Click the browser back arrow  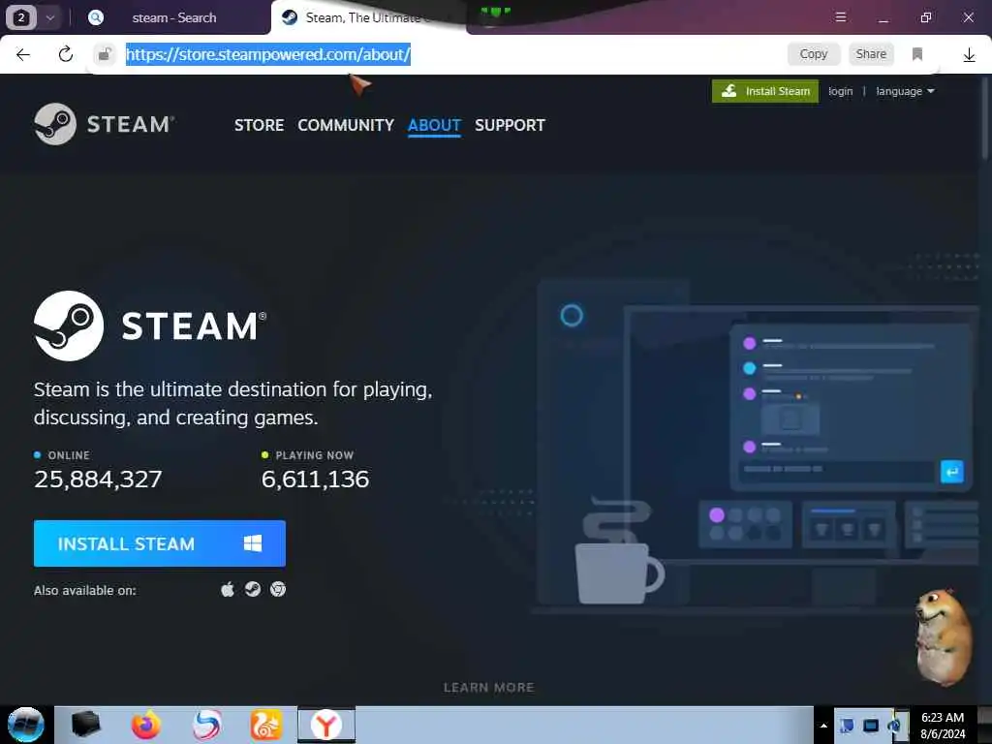pos(23,54)
